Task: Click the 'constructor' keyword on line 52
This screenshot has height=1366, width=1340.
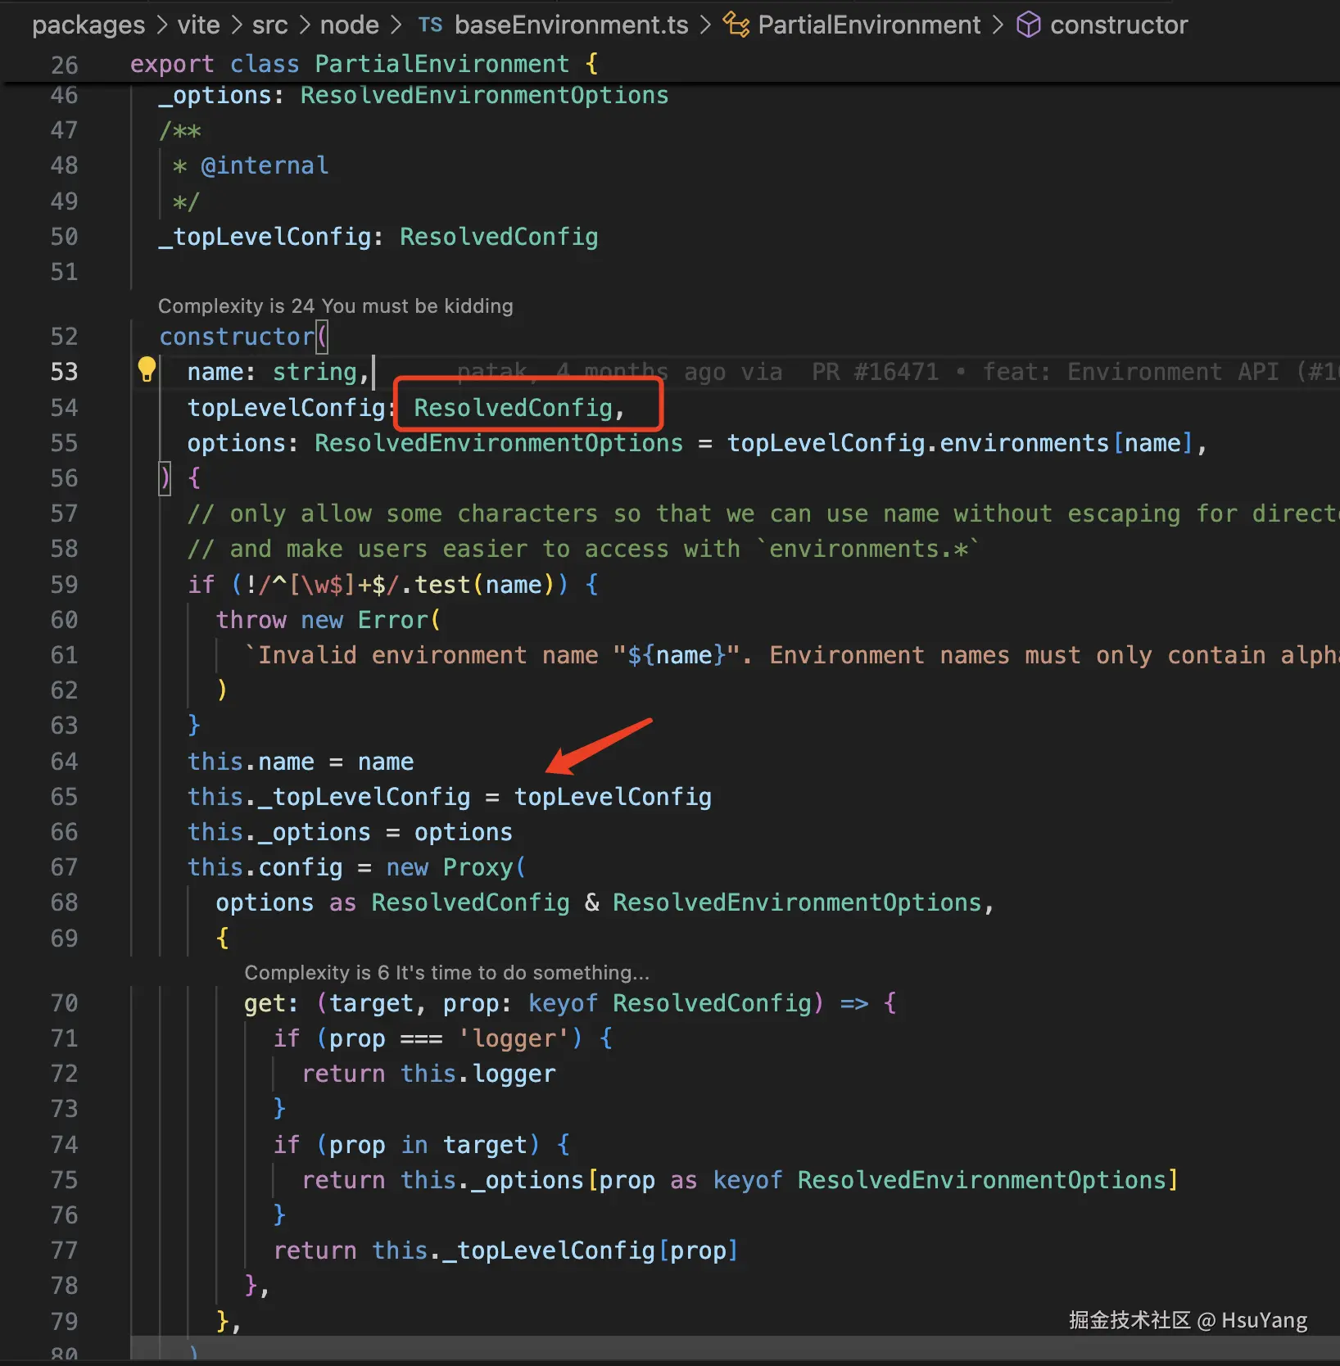Action: 237,337
